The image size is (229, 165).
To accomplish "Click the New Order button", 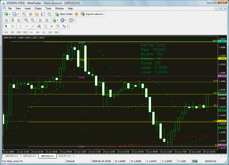I will click(x=64, y=14).
